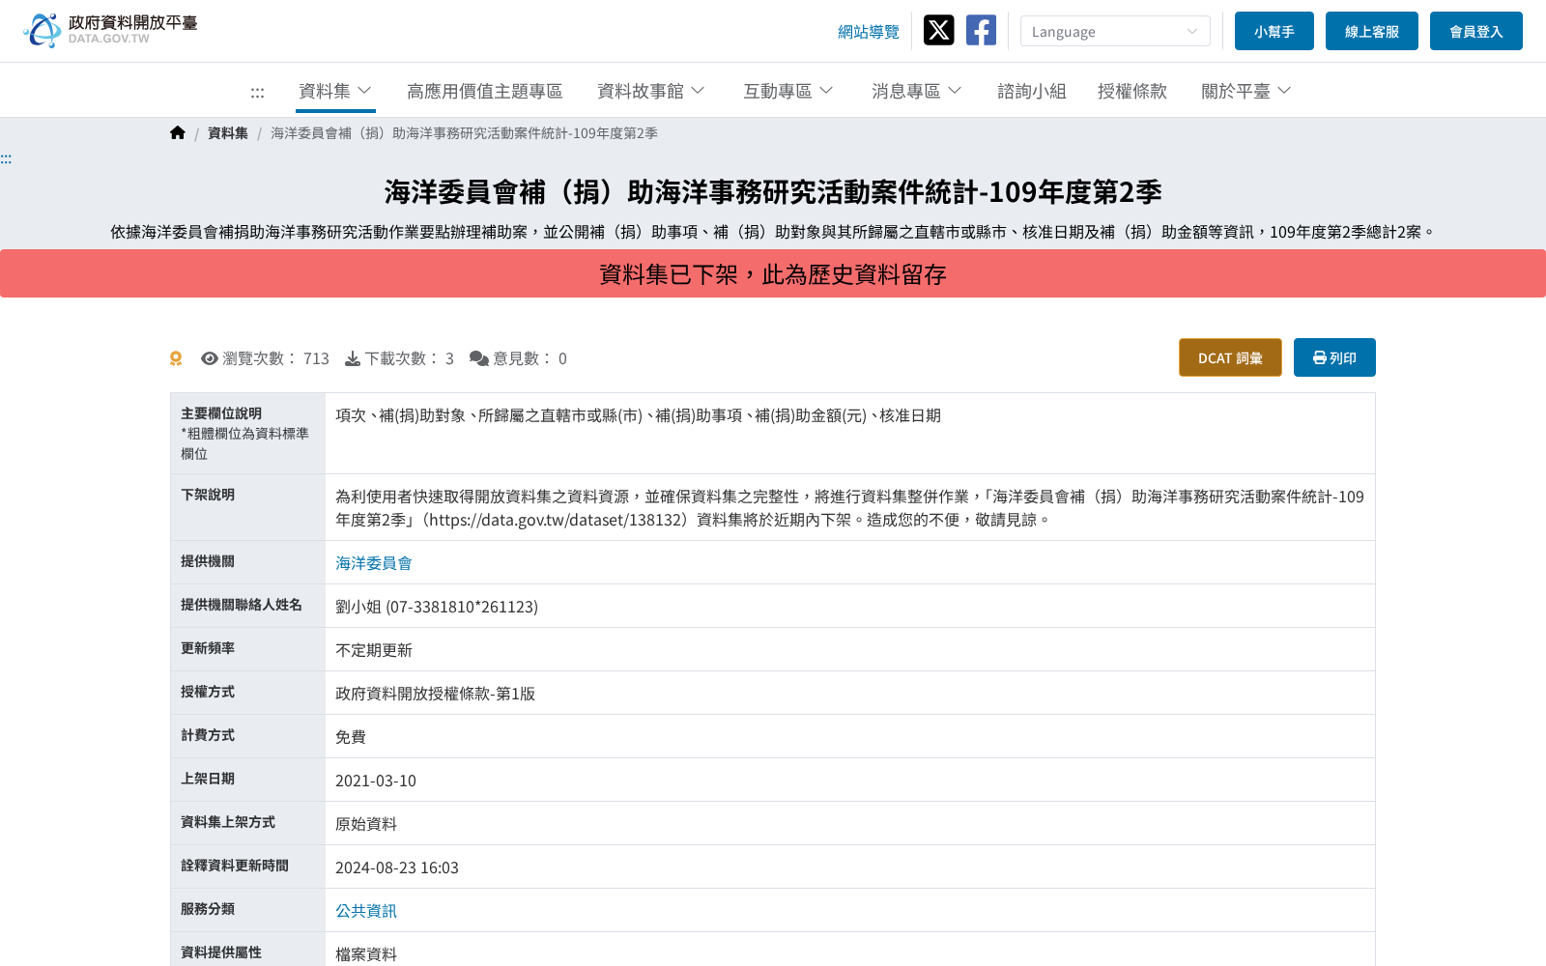Click the 線上客服 button

point(1372,31)
